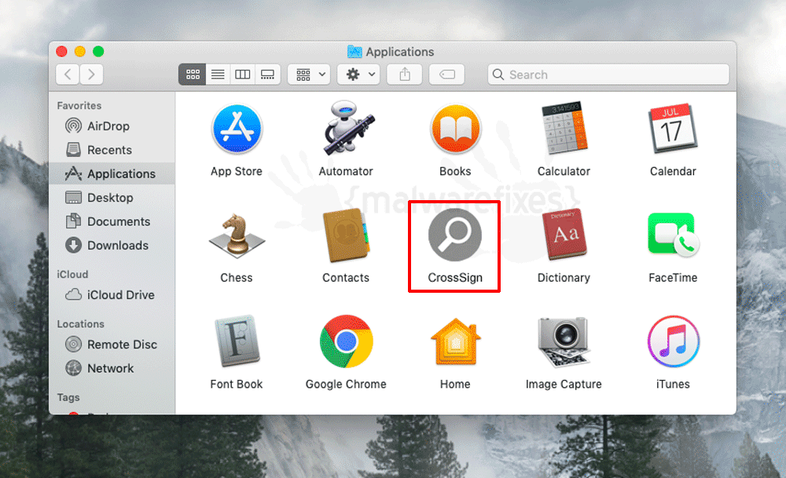Zoom the window with the green button

99,52
